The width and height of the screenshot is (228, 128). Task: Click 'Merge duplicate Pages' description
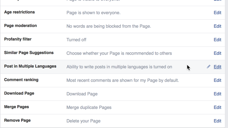point(89,107)
